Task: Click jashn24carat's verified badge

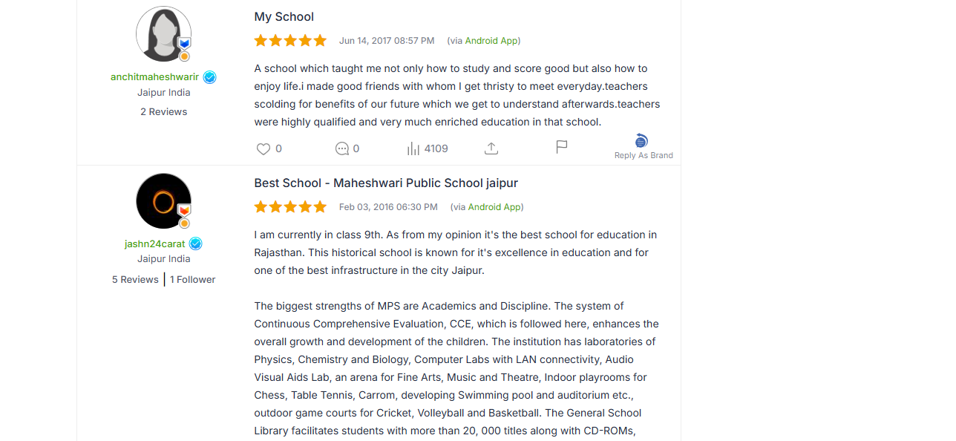Action: tap(196, 244)
